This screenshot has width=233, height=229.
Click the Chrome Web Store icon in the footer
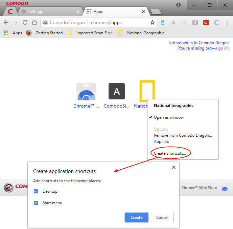coord(225,188)
